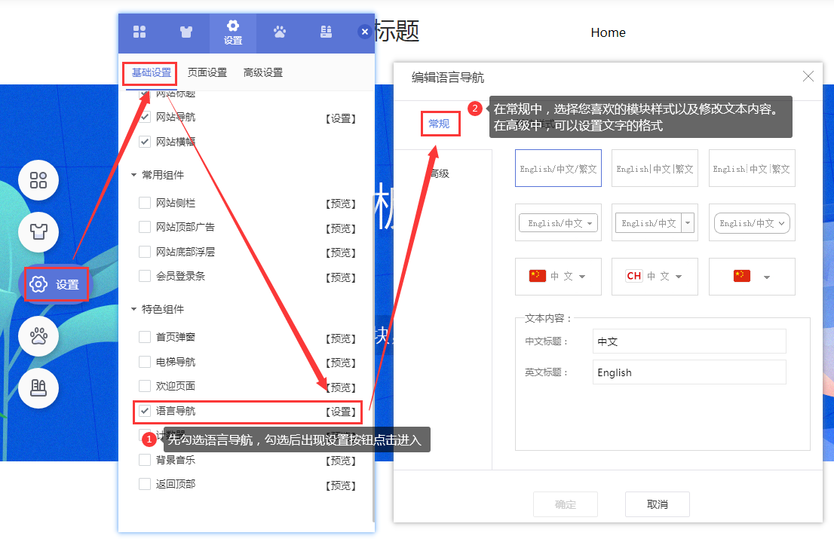Click the 取消 button
Screen dimensions: 834x539
click(658, 504)
